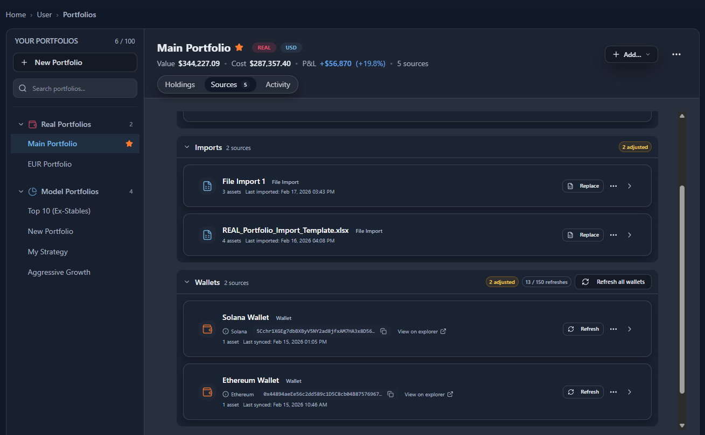
Task: Click the wallet icon beside Ethereum Wallet
Action: [207, 391]
